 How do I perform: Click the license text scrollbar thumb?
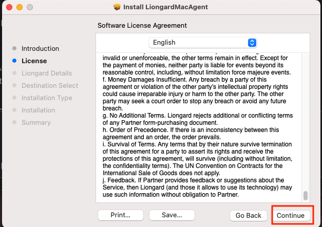click(306, 195)
